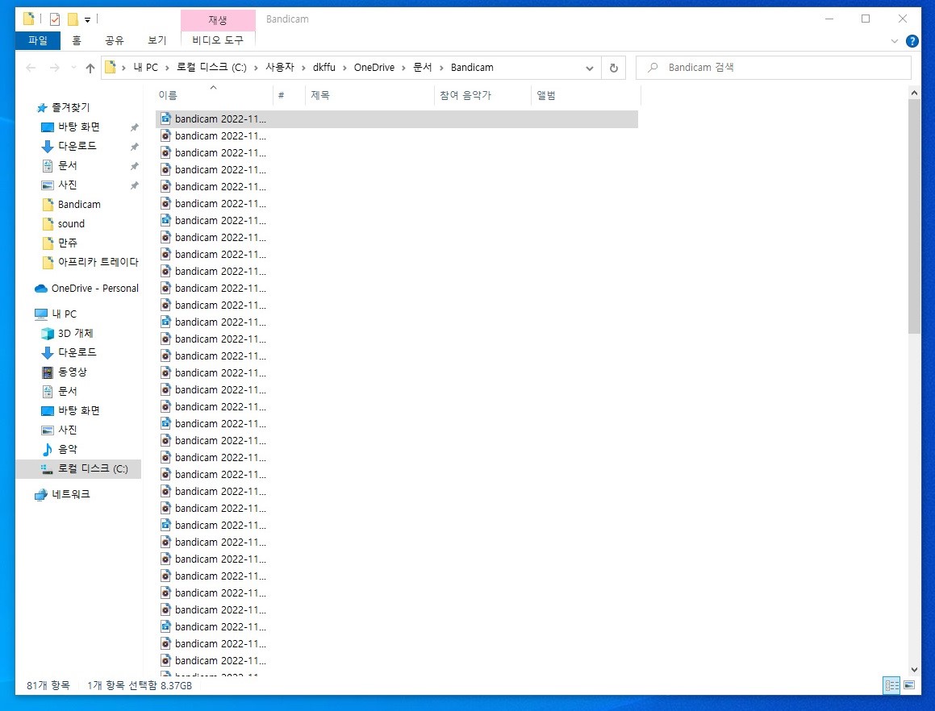This screenshot has height=711, width=935.
Task: Select the highlighted first bandicam file row
Action: [x=397, y=119]
